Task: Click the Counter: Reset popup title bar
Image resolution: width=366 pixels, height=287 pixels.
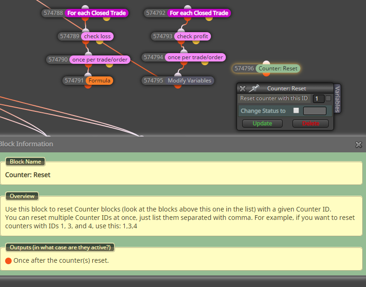Action: [x=286, y=89]
